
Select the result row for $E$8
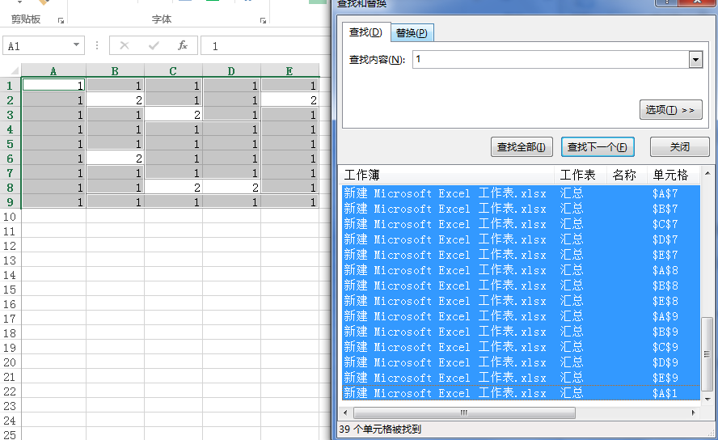tap(521, 301)
